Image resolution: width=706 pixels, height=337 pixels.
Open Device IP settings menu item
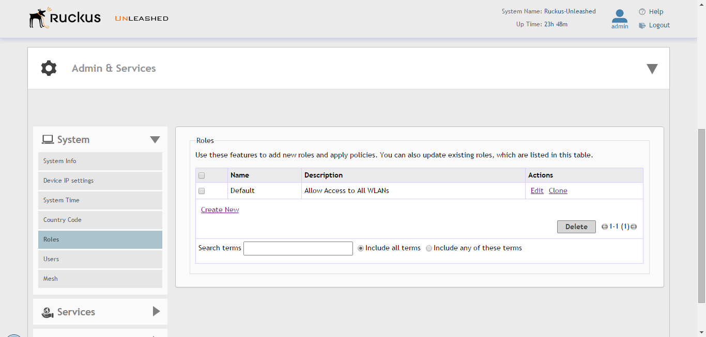(100, 181)
